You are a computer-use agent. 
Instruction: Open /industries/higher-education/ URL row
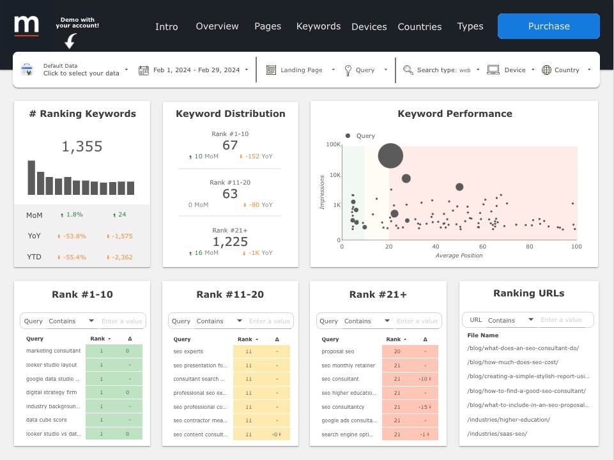tap(509, 420)
